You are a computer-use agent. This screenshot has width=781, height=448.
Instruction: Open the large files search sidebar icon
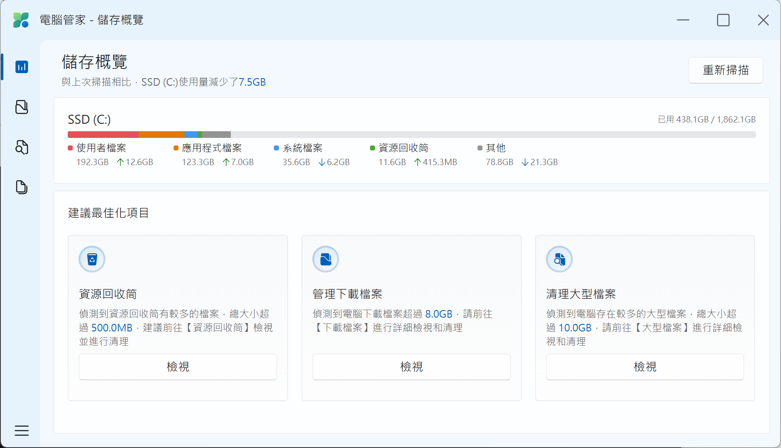(x=22, y=147)
